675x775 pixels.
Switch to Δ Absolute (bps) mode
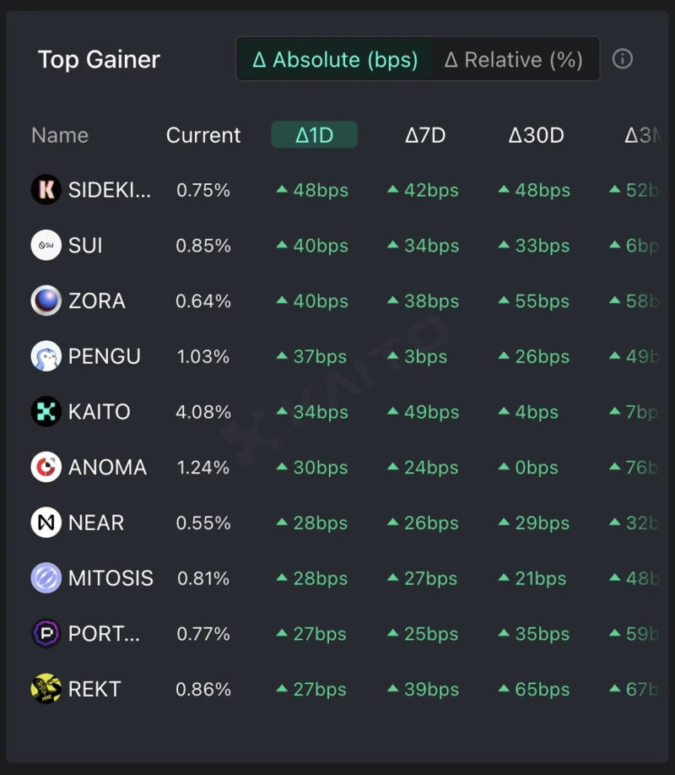click(x=335, y=60)
